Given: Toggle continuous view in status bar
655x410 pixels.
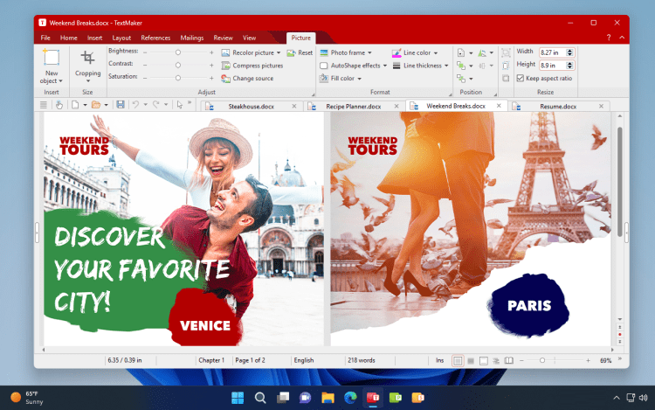Looking at the screenshot, I should [471, 360].
